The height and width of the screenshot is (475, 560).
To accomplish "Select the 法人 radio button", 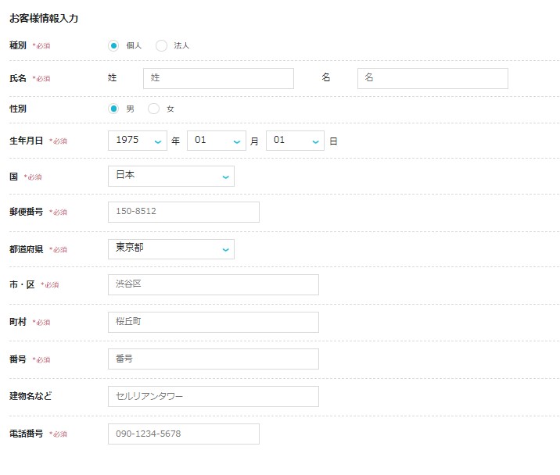I will point(161,45).
